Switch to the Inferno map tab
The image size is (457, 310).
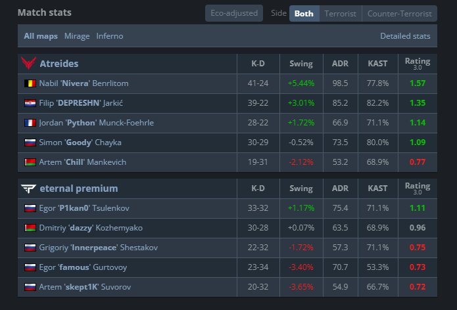[x=110, y=36]
